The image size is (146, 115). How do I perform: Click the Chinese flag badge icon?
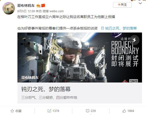click(x=43, y=5)
